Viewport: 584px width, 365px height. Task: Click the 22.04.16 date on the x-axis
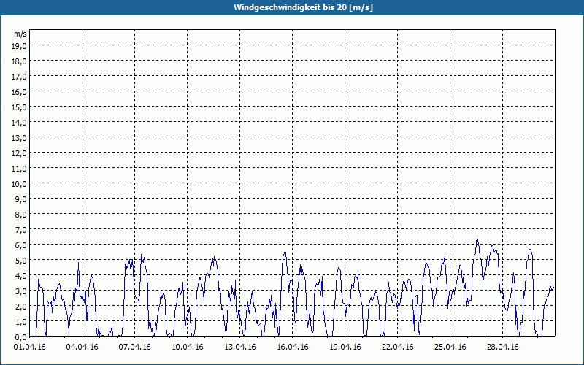398,347
